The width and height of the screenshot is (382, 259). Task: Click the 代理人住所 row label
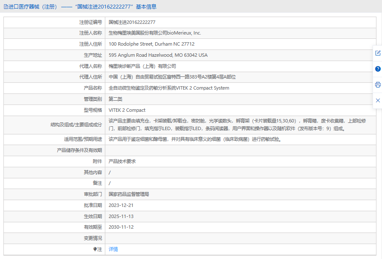(91, 77)
